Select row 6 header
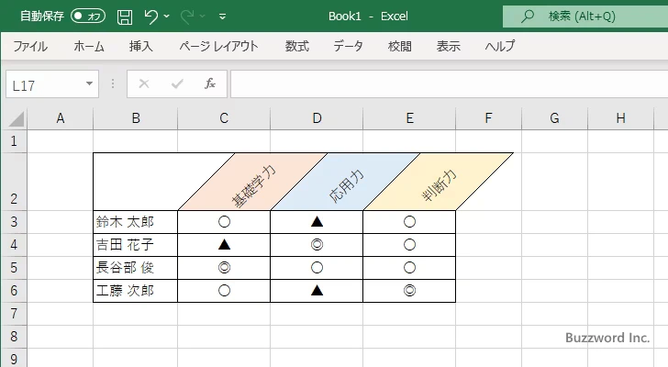The width and height of the screenshot is (668, 367). [x=14, y=291]
